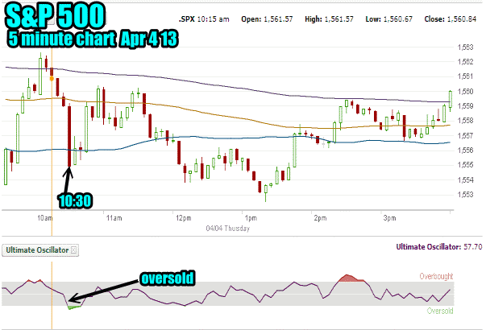Click the High: 1,561.57 value
This screenshot has width=486, height=330.
(x=329, y=19)
